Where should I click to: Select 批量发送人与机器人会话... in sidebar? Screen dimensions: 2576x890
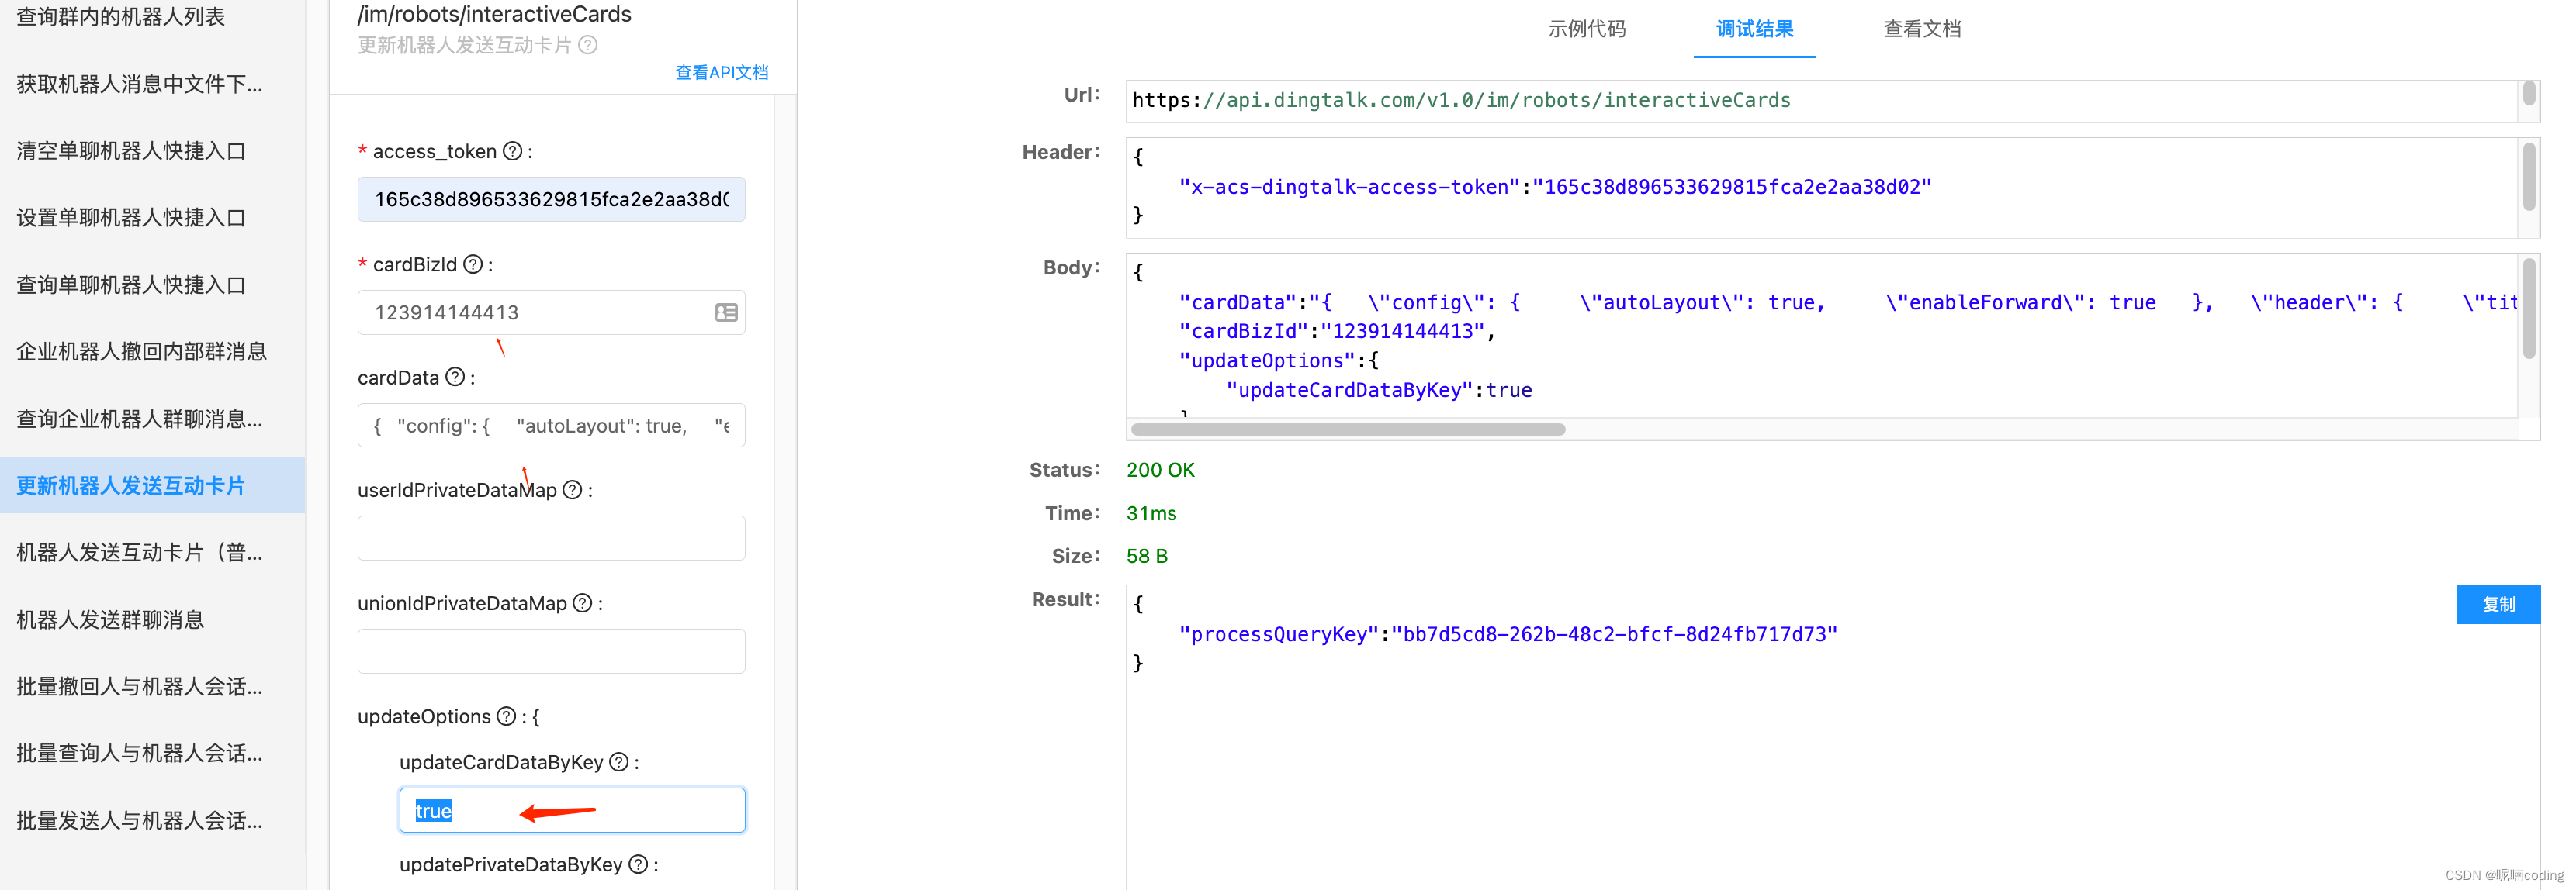tap(139, 820)
